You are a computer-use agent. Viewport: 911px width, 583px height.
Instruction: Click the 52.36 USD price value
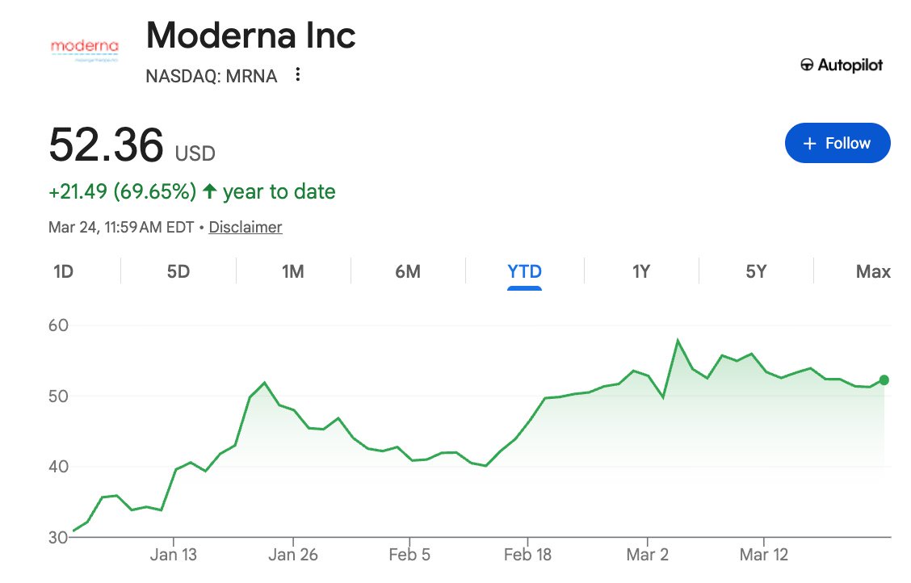(x=106, y=146)
